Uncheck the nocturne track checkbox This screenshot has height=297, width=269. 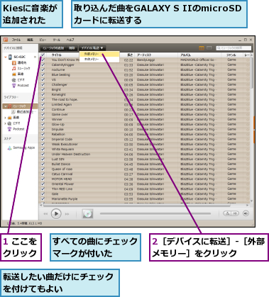point(43,69)
